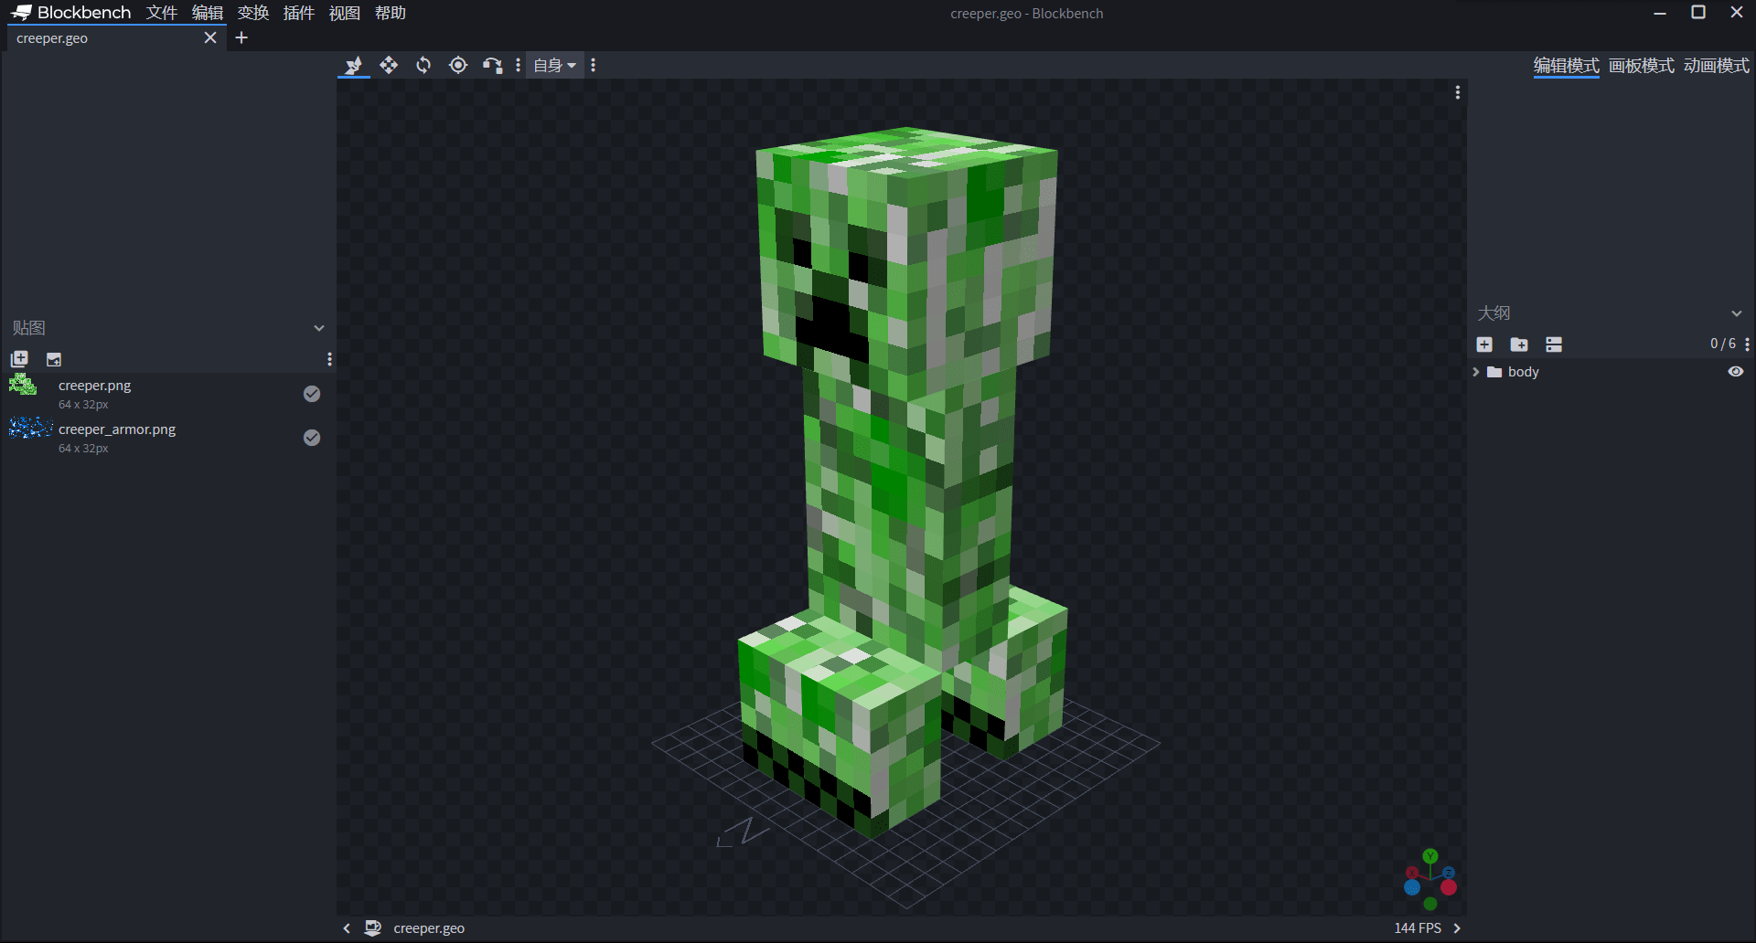Click the create texture icon

point(54,359)
